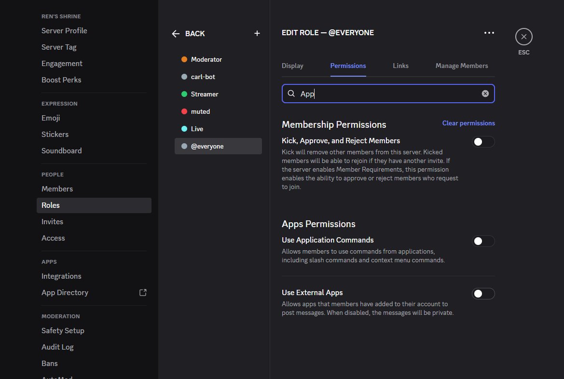Open the Links tab
This screenshot has width=564, height=379.
(x=400, y=66)
